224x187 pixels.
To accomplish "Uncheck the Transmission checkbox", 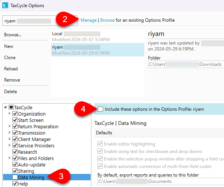I will [15, 133].
